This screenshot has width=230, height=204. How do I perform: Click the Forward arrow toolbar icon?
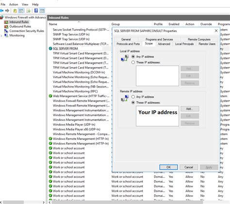coord(7,11)
